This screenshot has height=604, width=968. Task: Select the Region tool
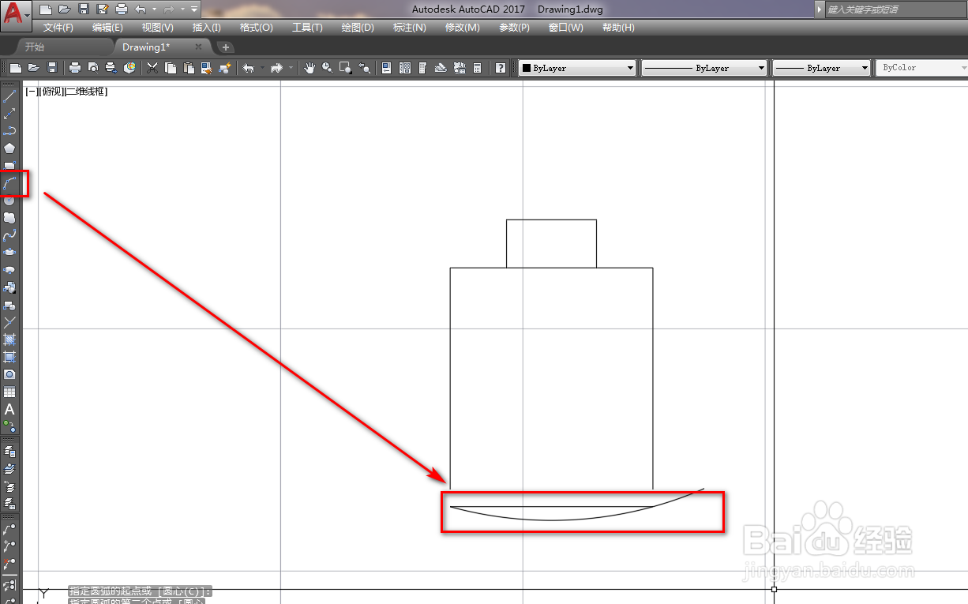[9, 374]
